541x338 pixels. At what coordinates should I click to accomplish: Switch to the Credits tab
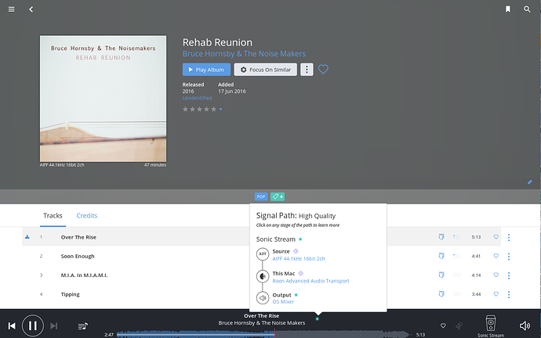coord(86,216)
